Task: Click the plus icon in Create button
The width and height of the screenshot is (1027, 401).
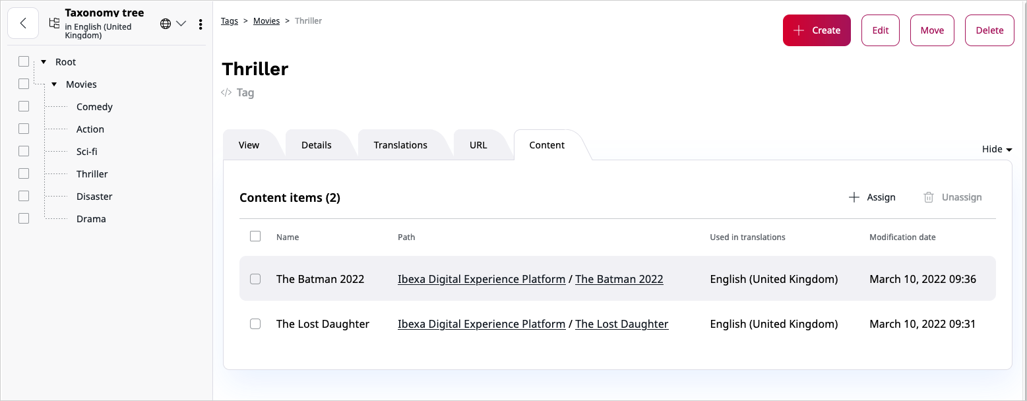Action: 799,30
